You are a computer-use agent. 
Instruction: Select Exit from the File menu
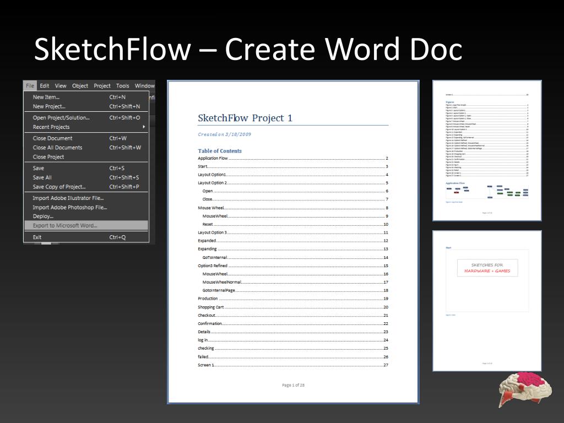pos(86,237)
